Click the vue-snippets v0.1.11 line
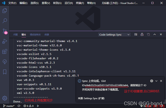 [34, 84]
